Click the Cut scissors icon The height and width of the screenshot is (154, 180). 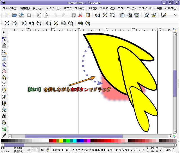tap(80, 15)
